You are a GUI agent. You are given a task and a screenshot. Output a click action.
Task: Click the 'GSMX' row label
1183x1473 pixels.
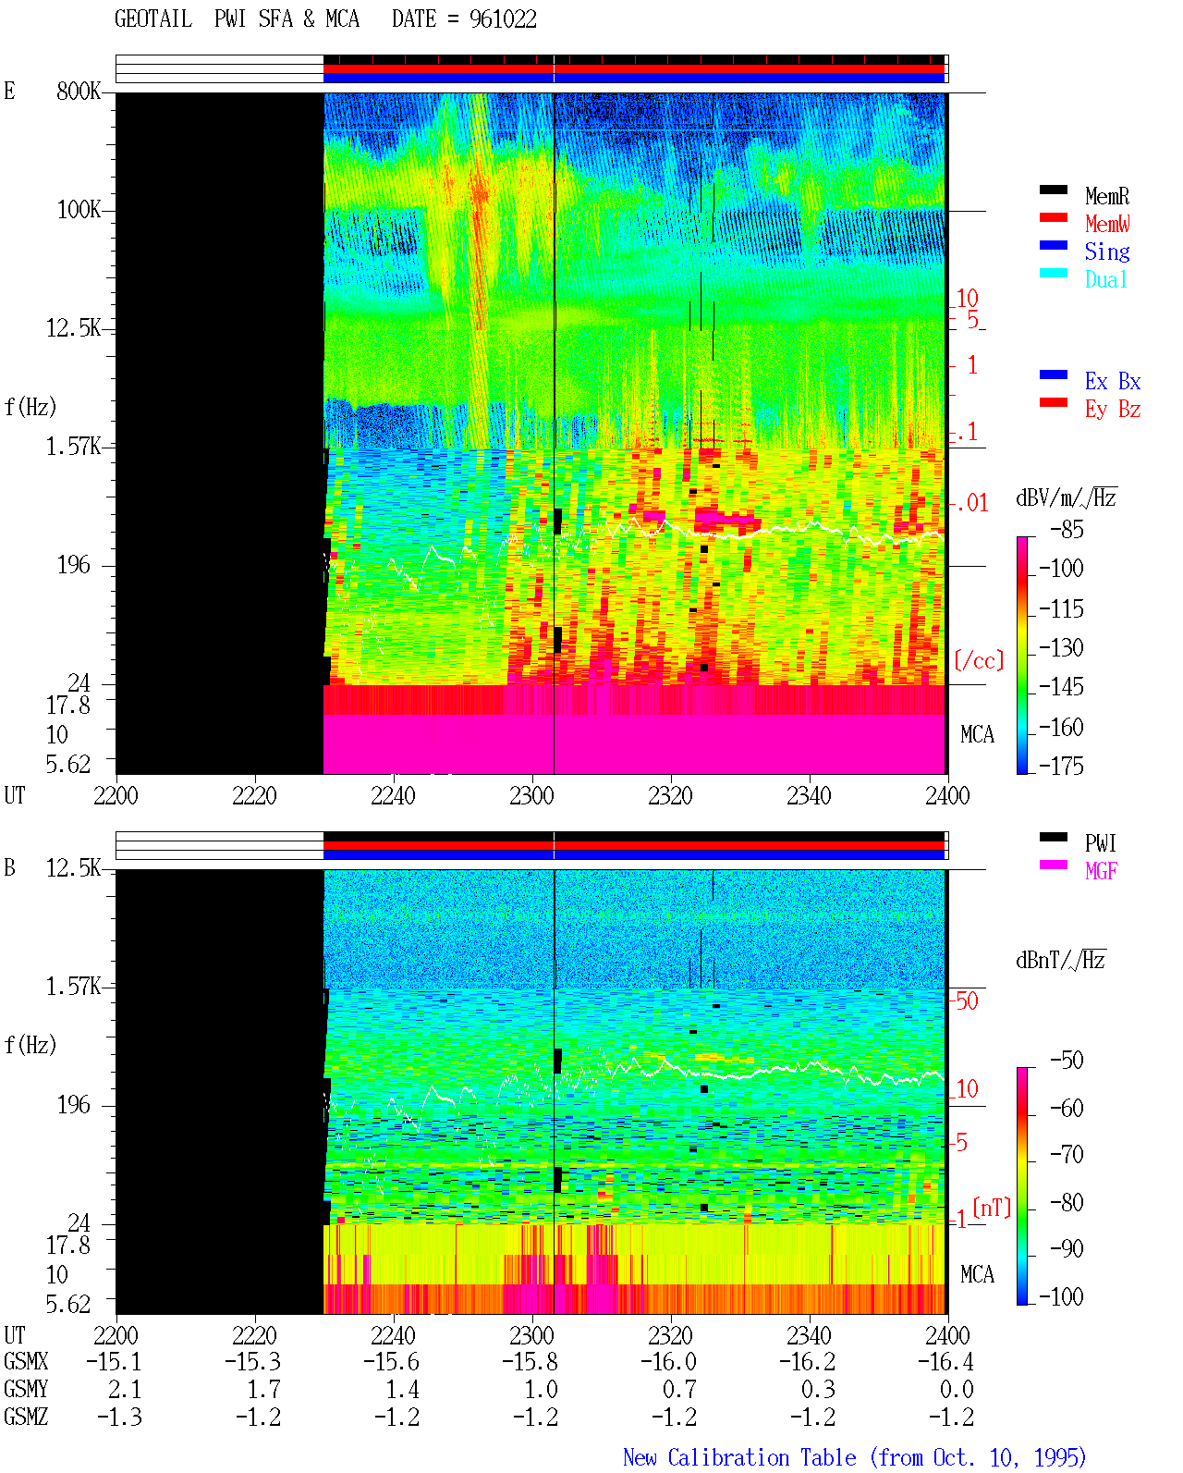(x=26, y=1362)
